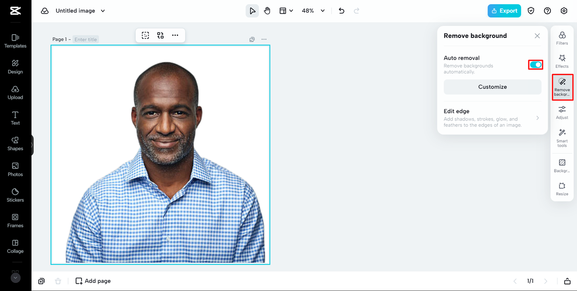Click the 1/1 page indicator
This screenshot has width=577, height=291.
(x=531, y=281)
